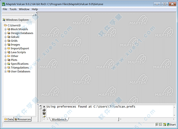Click the console vertical scrollbar up arrow
The width and height of the screenshot is (178, 129).
pos(174,107)
